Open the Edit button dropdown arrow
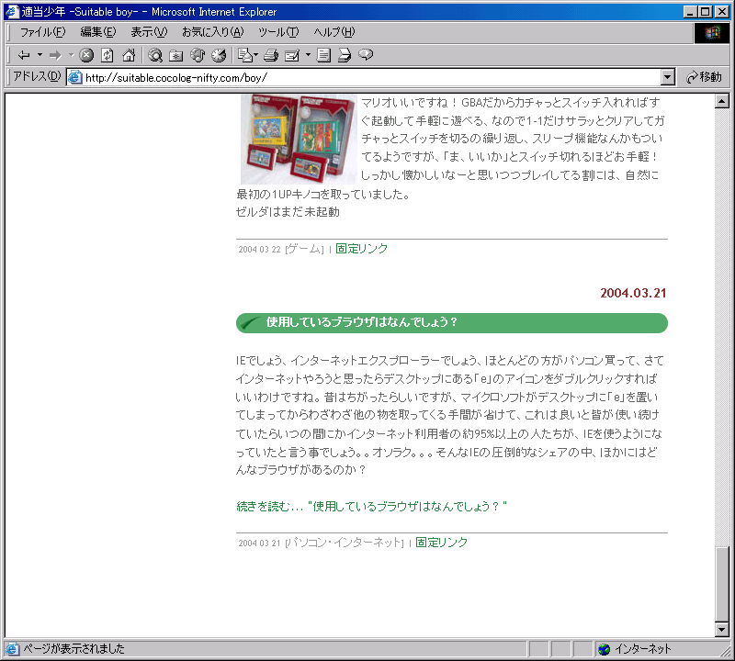The image size is (735, 661). tap(308, 55)
